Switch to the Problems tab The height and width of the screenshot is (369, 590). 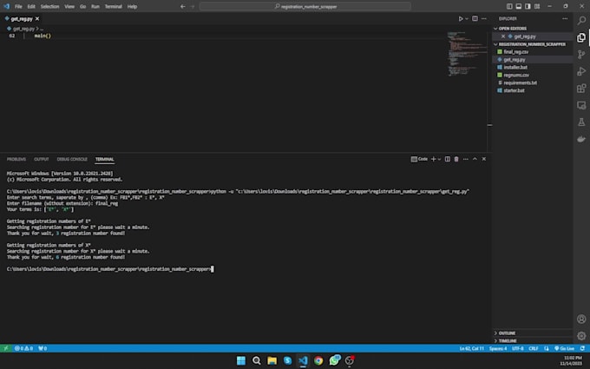pos(16,159)
